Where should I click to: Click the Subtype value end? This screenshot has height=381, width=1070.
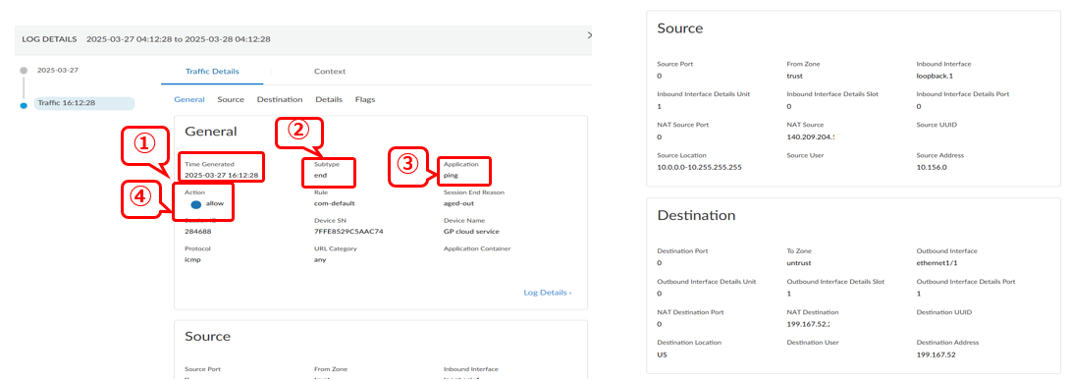pos(320,175)
